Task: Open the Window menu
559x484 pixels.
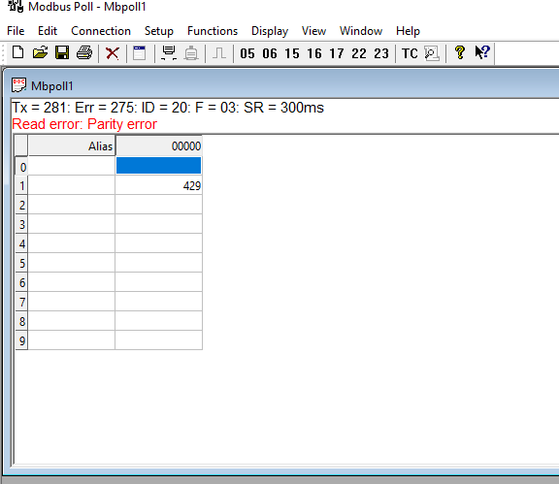Action: pyautogui.click(x=361, y=31)
